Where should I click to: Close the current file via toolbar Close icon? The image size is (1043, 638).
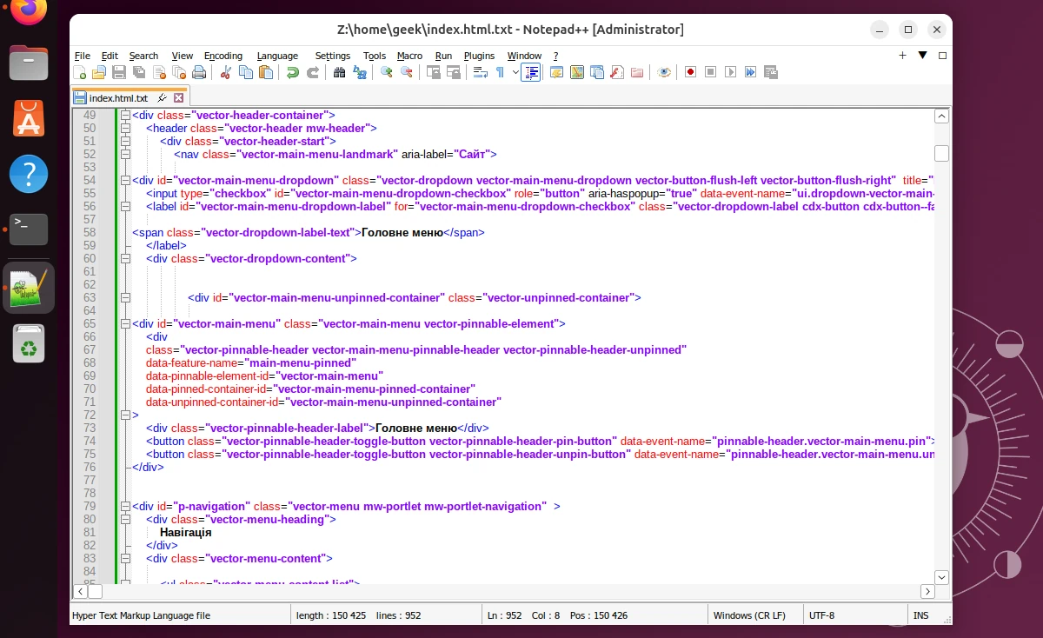(x=158, y=72)
